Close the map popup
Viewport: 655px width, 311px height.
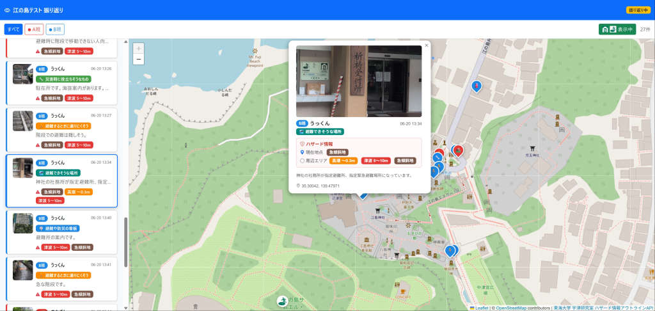(x=427, y=45)
